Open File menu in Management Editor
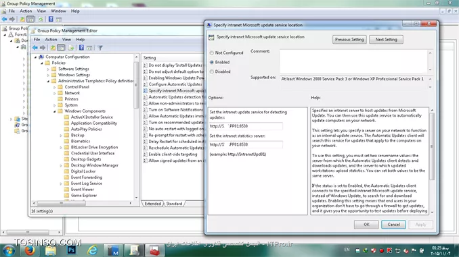Screen dimensions: 459x257 (x=37, y=39)
